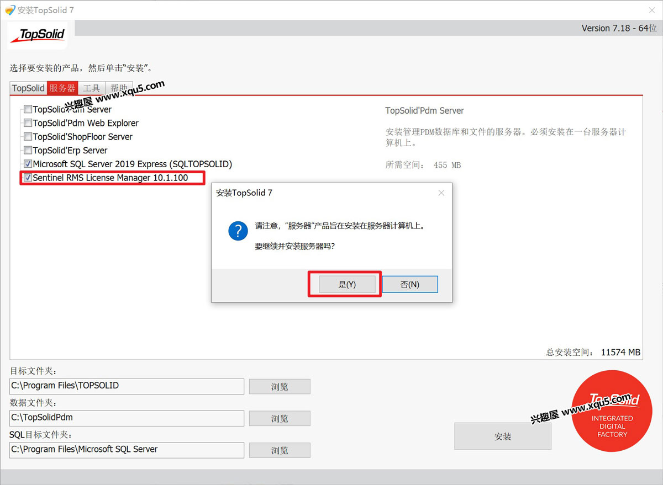
Task: Click the "数据文件夹:" label
Action: coord(34,403)
